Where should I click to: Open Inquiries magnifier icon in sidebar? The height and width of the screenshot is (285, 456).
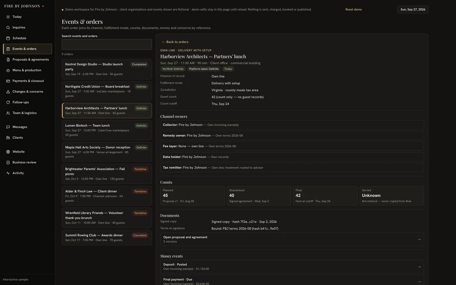click(x=8, y=28)
